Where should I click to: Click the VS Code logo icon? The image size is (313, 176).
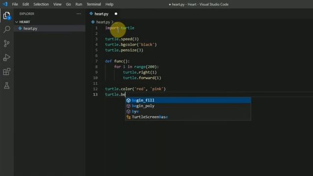click(5, 4)
